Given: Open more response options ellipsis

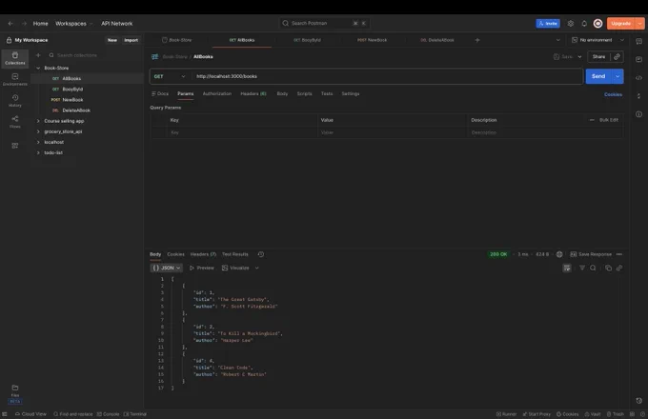Looking at the screenshot, I should (x=619, y=254).
